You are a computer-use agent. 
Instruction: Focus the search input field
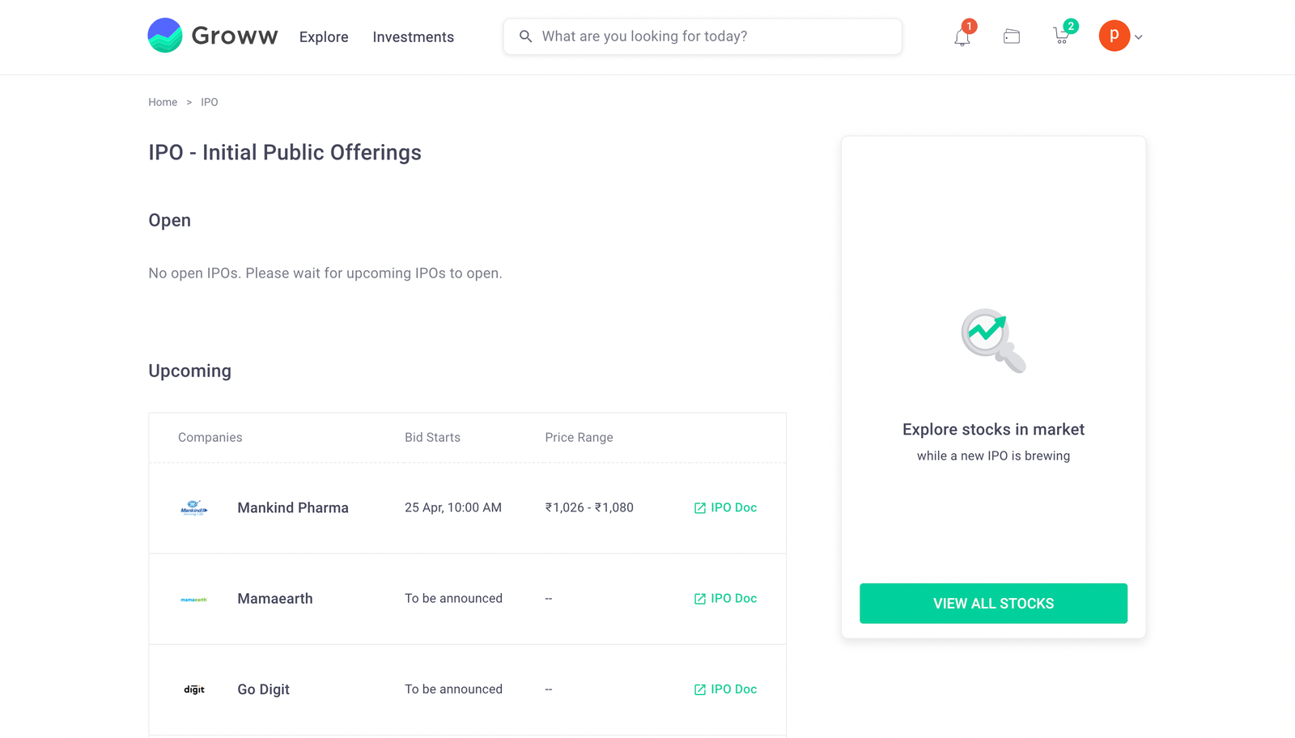pos(703,36)
